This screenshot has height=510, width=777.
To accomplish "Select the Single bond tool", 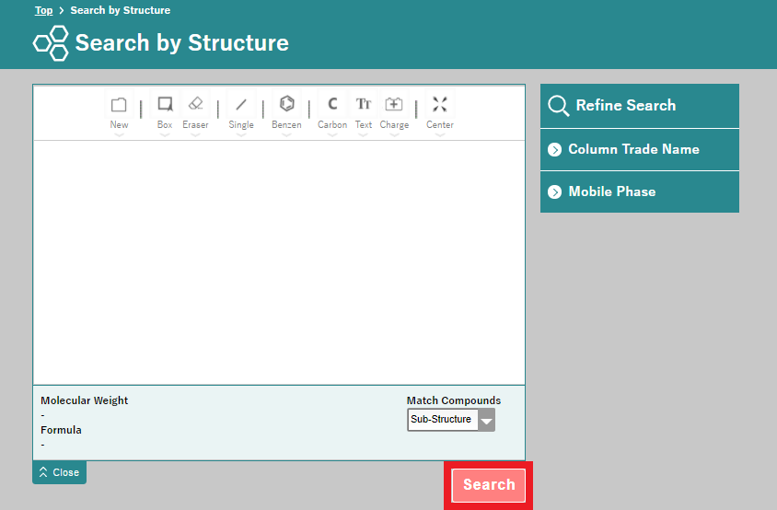I will [241, 105].
